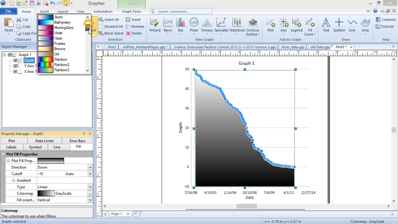The height and width of the screenshot is (224, 398).
Task: Open the Symbol properties tab
Action: point(35,147)
